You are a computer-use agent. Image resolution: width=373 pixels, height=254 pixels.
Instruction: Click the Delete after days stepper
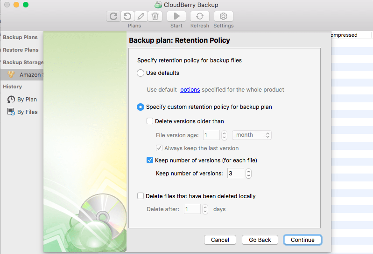pyautogui.click(x=205, y=209)
